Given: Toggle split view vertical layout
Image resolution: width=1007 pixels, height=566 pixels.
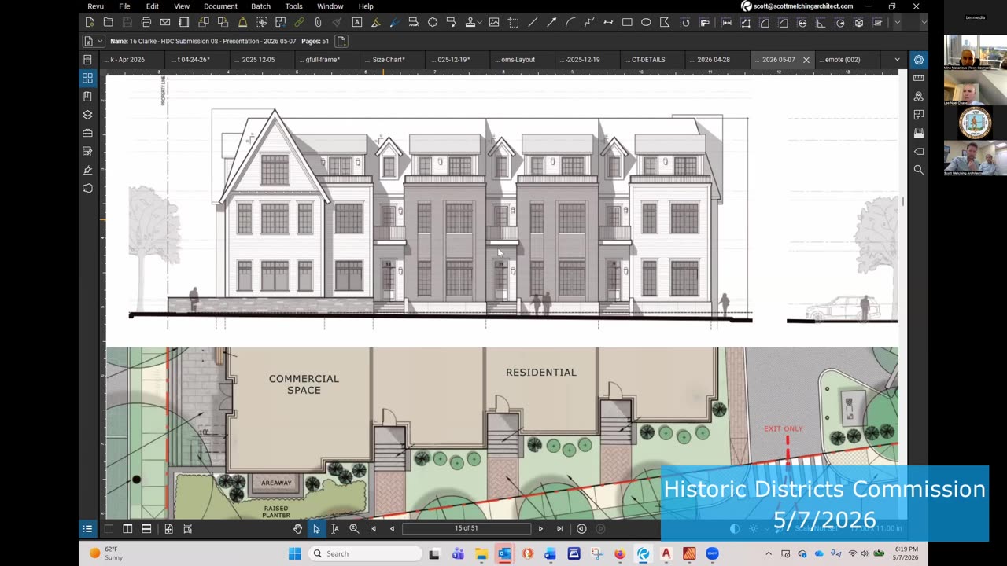Looking at the screenshot, I should click(127, 529).
